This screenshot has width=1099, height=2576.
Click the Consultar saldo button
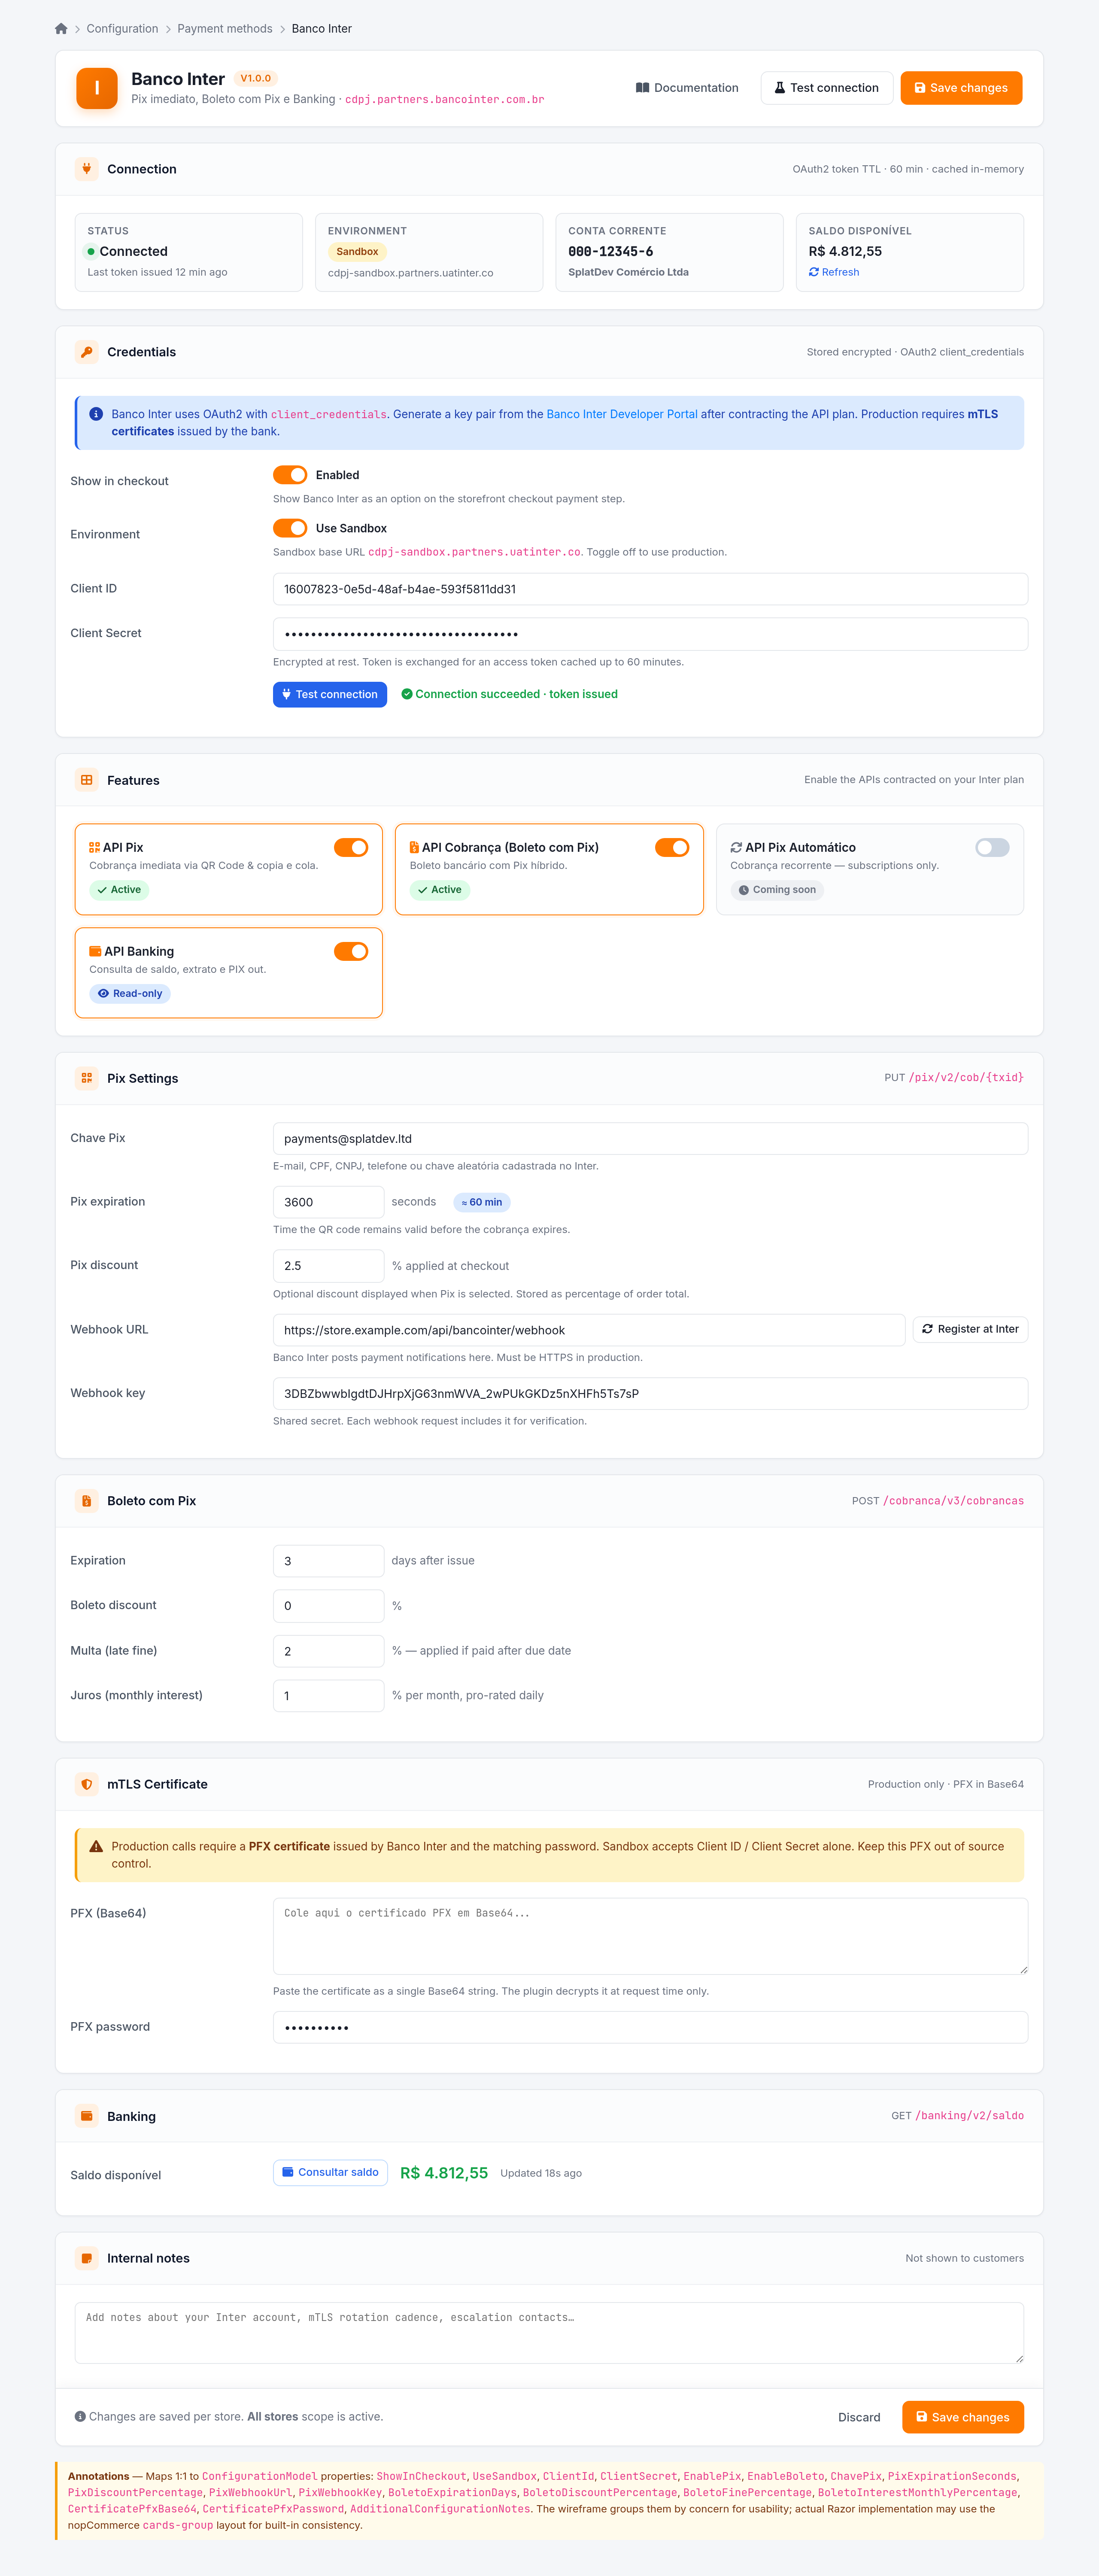pyautogui.click(x=330, y=2172)
